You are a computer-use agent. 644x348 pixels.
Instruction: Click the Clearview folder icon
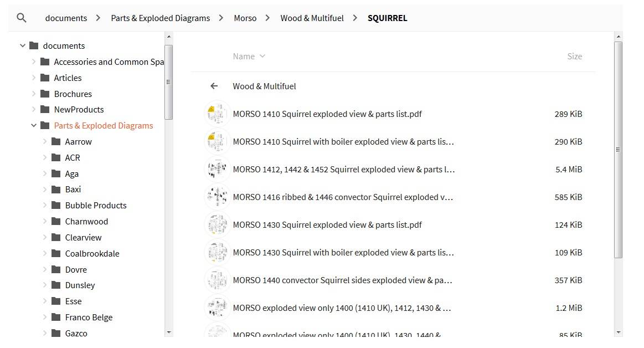tap(56, 237)
